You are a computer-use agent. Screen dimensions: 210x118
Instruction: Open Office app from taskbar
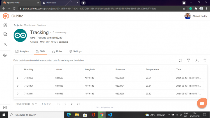(x=93, y=115)
